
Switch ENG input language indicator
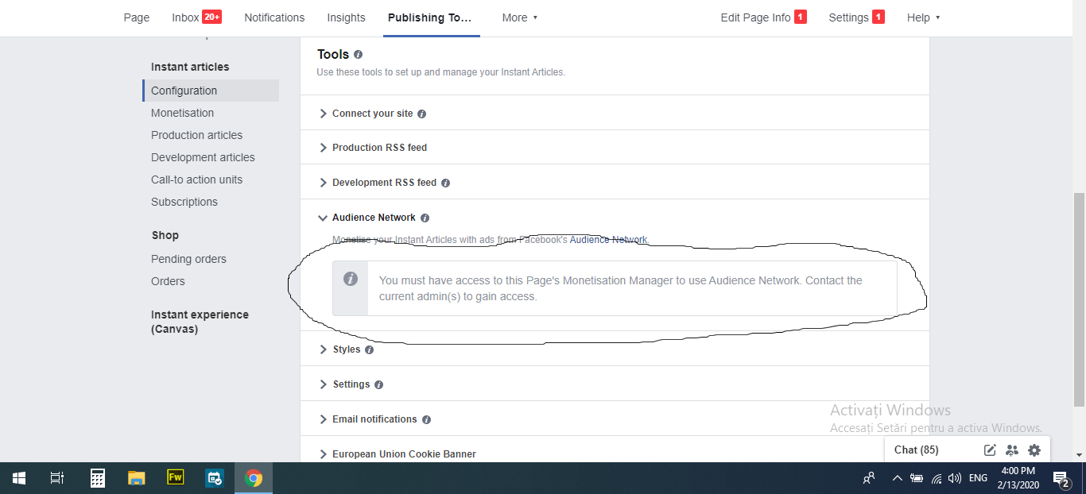pos(979,478)
